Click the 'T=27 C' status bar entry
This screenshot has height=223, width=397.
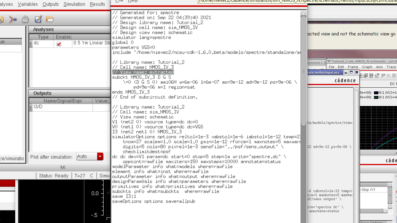(84, 176)
